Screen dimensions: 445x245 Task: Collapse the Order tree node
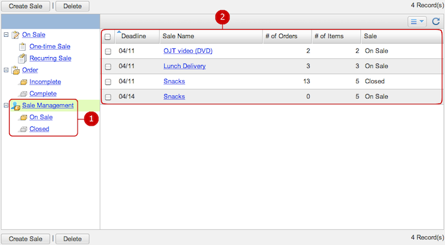tap(6, 70)
